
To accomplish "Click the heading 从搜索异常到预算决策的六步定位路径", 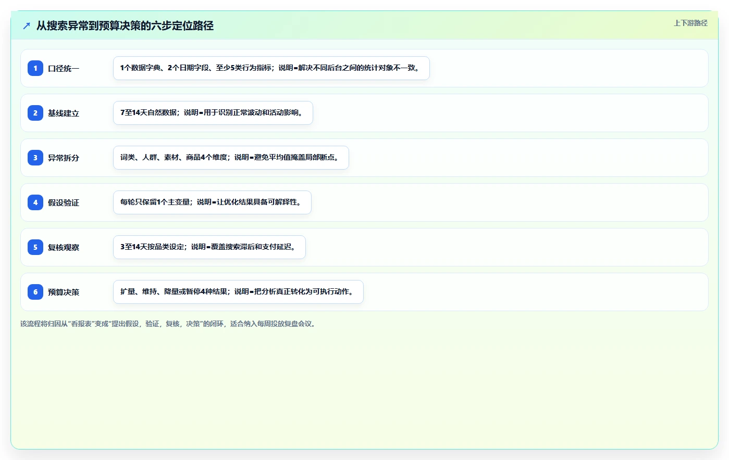I will click(x=125, y=25).
